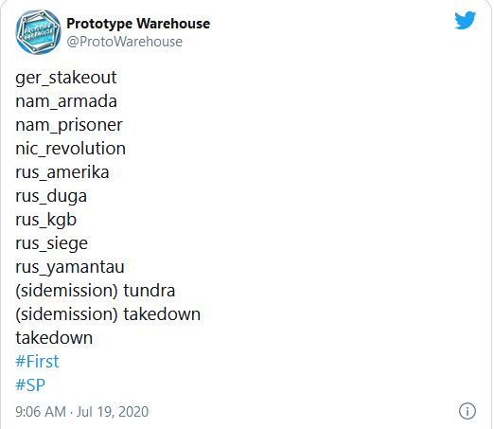The image size is (494, 429).
Task: Open the #First hashtag
Action: pos(37,361)
